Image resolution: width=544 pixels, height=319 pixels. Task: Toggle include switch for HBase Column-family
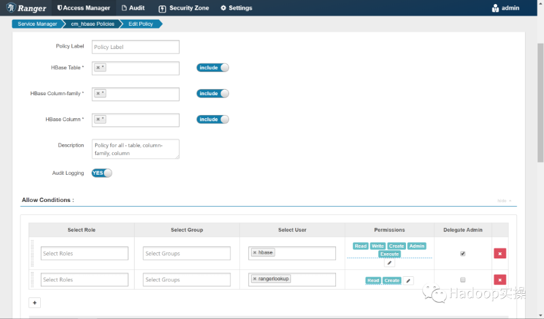(213, 93)
